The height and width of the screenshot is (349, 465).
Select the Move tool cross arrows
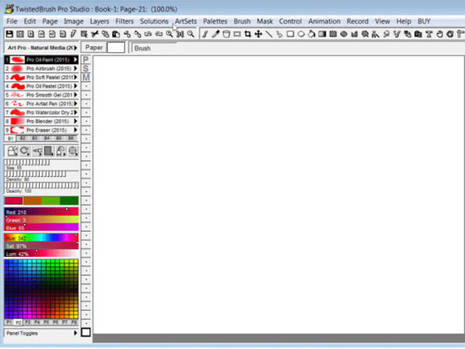click(x=258, y=34)
